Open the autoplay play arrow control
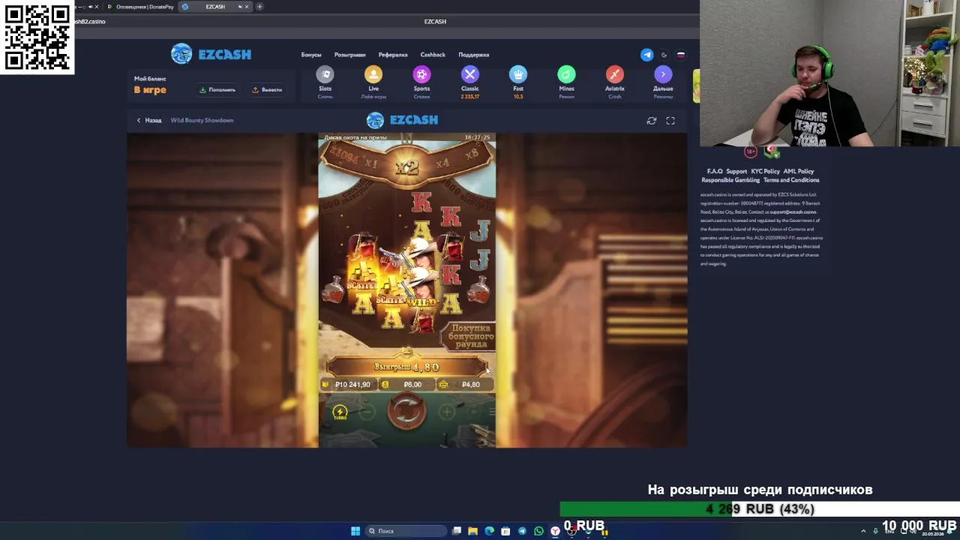The height and width of the screenshot is (540, 960). (473, 412)
